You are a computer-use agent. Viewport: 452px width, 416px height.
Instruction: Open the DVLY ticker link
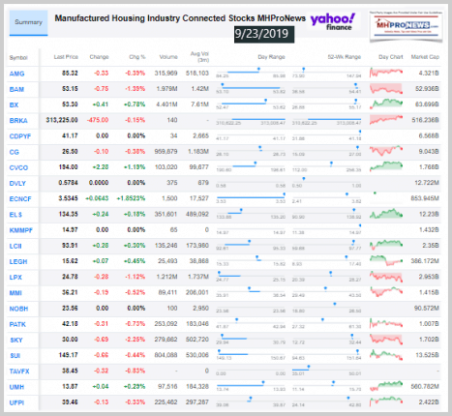[17, 184]
